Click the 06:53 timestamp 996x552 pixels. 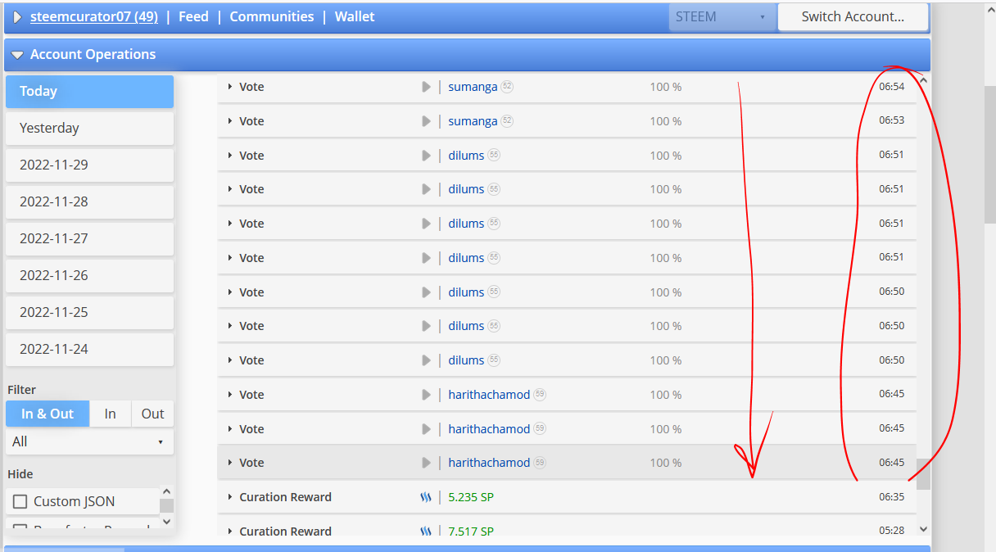click(x=892, y=120)
